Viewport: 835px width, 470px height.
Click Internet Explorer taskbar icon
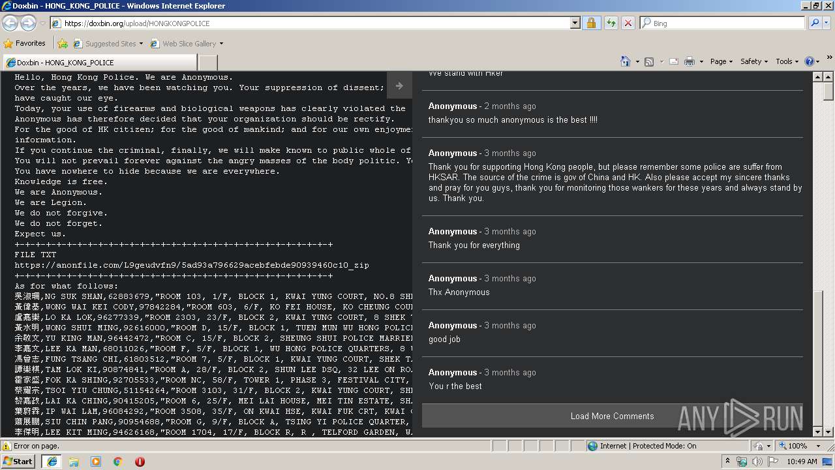click(x=52, y=462)
